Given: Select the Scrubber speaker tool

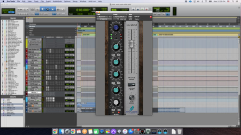Looking at the screenshot, I should (58, 10).
